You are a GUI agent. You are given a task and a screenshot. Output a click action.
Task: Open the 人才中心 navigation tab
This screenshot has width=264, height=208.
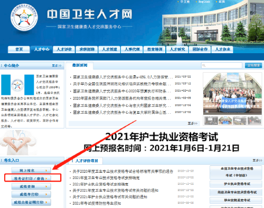tap(42, 49)
